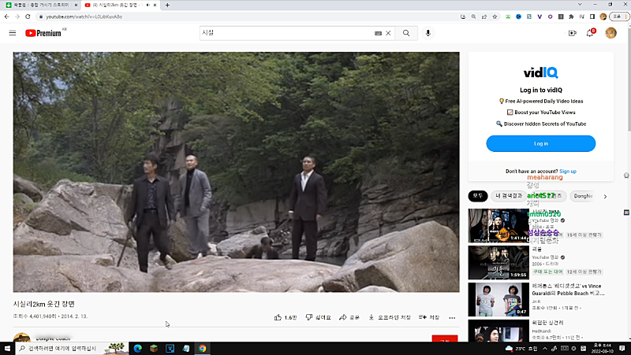Open the create video camera icon

coord(573,33)
